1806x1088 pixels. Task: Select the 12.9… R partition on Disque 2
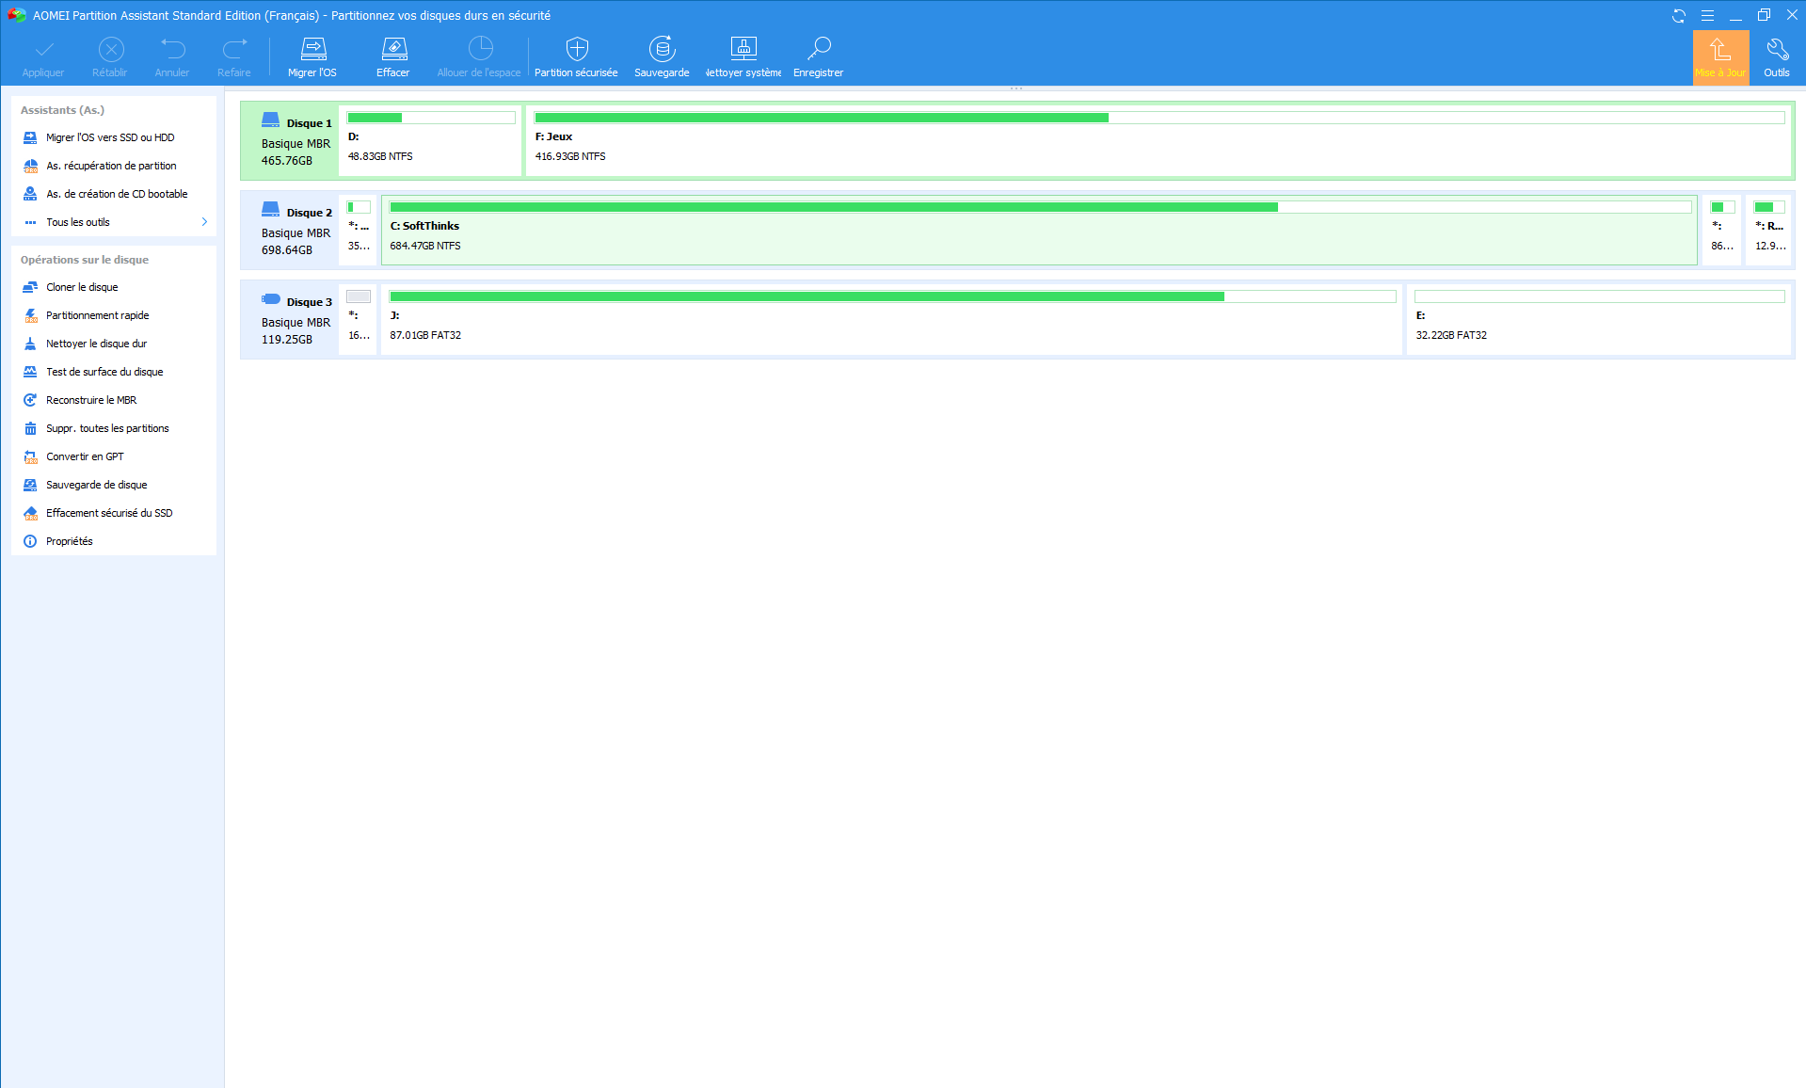(1769, 231)
